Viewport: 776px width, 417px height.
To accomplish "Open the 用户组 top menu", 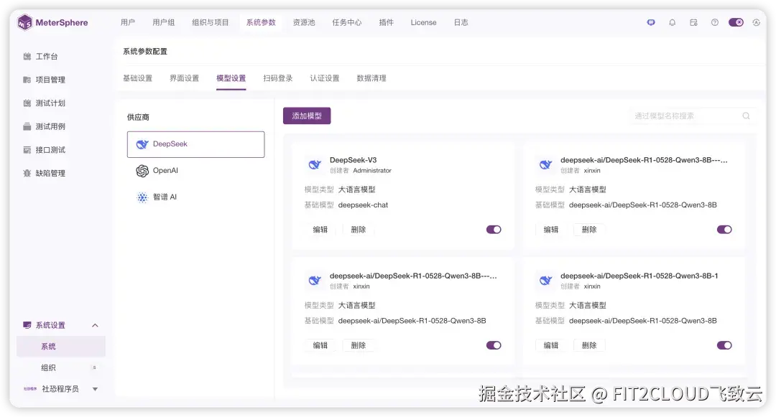I will tap(163, 22).
